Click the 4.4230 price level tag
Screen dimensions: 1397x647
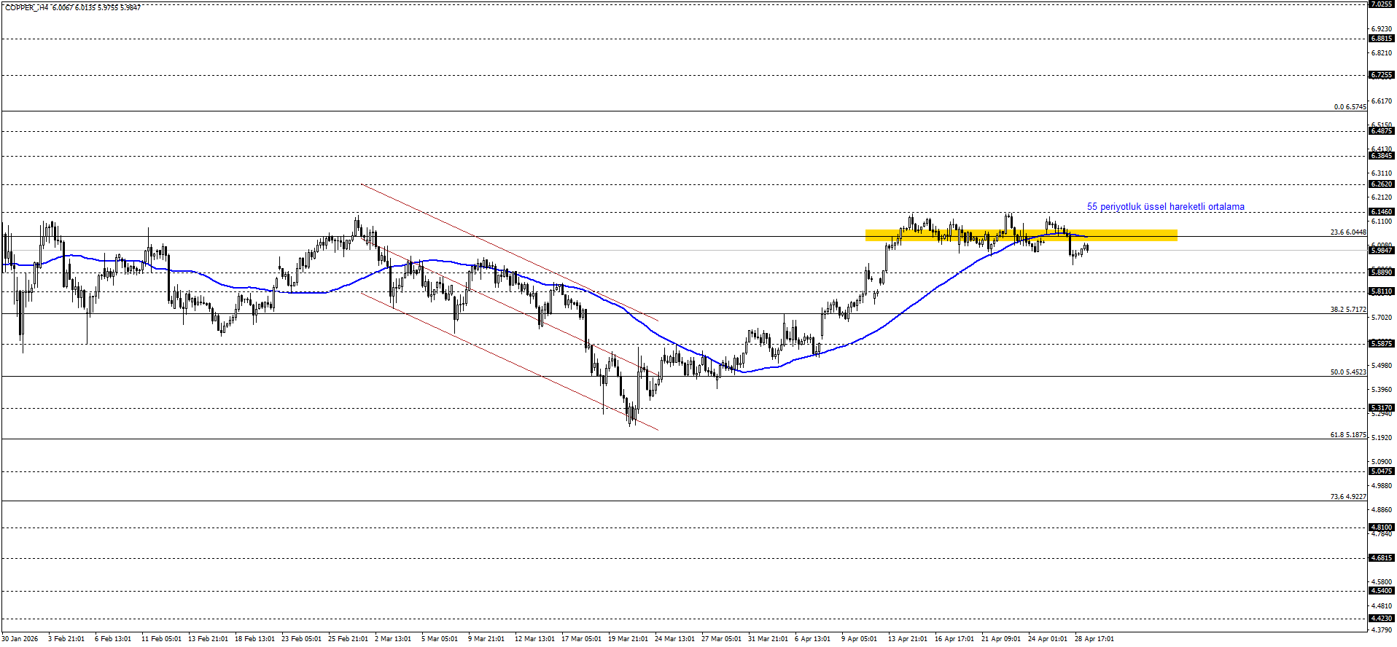(x=1381, y=619)
